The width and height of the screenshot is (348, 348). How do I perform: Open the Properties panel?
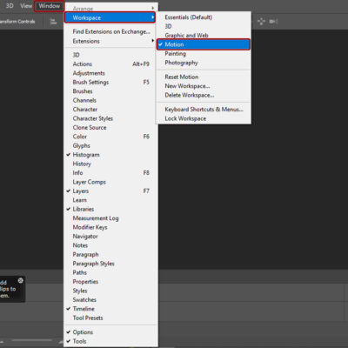coord(110,282)
